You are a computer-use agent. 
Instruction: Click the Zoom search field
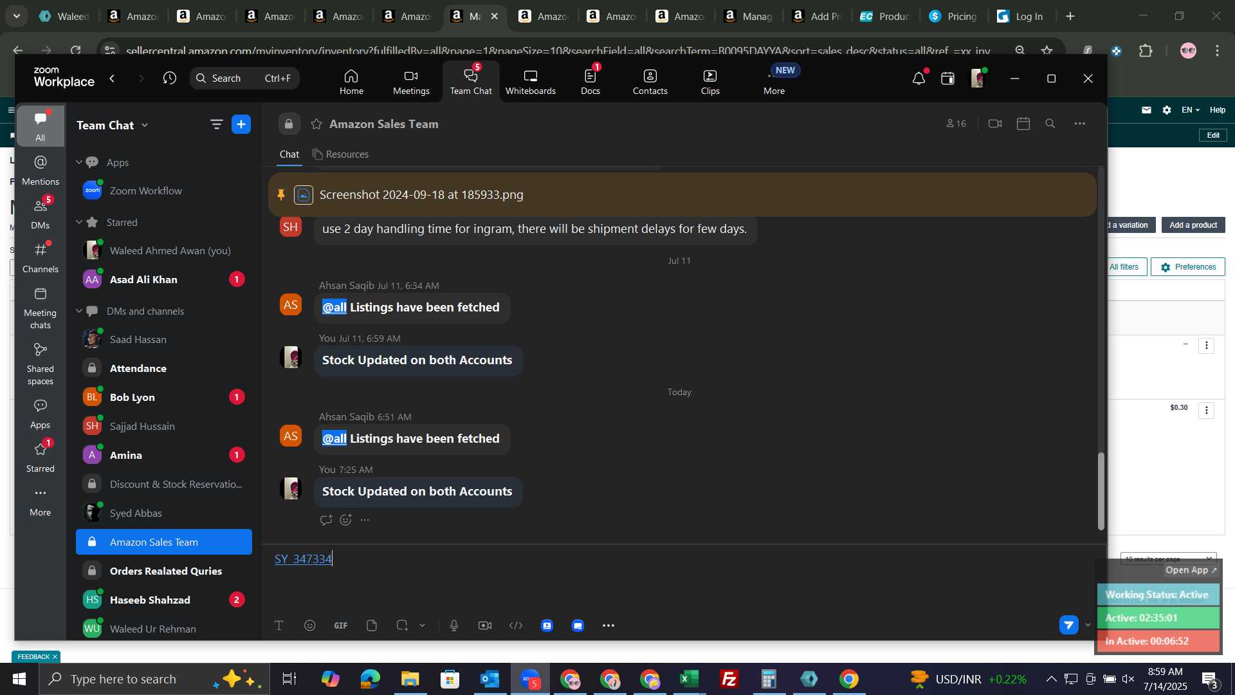click(x=244, y=78)
